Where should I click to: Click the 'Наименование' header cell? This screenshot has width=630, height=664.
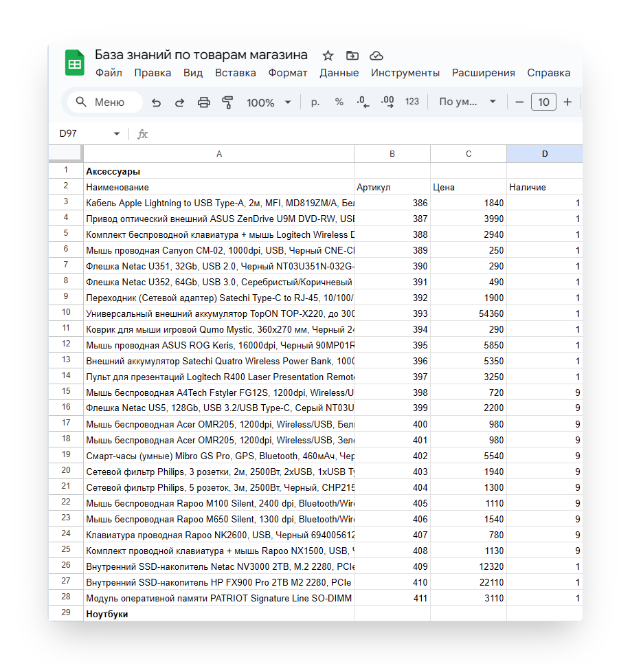click(219, 187)
